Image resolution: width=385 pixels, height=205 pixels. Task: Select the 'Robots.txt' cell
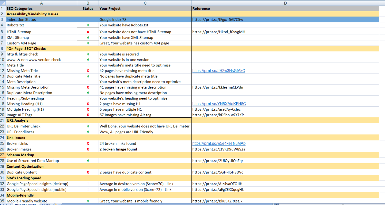pyautogui.click(x=42, y=25)
